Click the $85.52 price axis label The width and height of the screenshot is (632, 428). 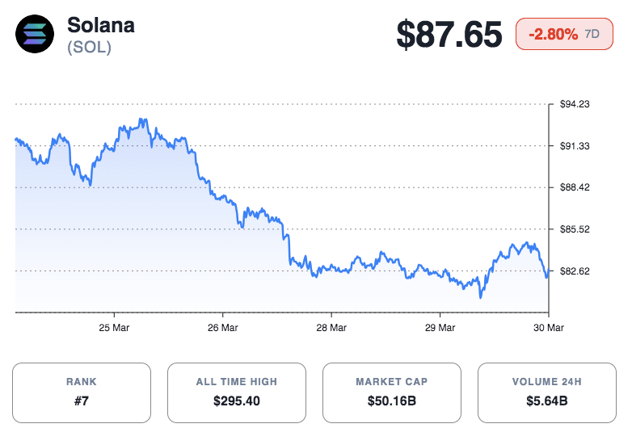pyautogui.click(x=575, y=229)
